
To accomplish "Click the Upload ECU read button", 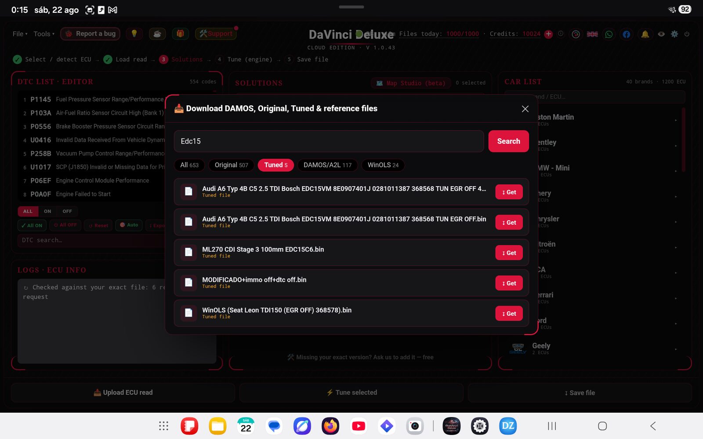I will pyautogui.click(x=123, y=392).
